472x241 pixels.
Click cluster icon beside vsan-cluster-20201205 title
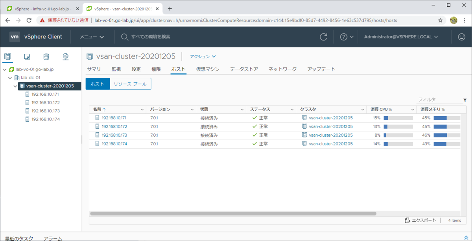(x=90, y=57)
